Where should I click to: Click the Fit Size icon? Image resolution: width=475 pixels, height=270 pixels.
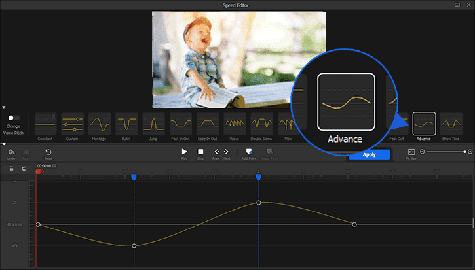tap(411, 152)
